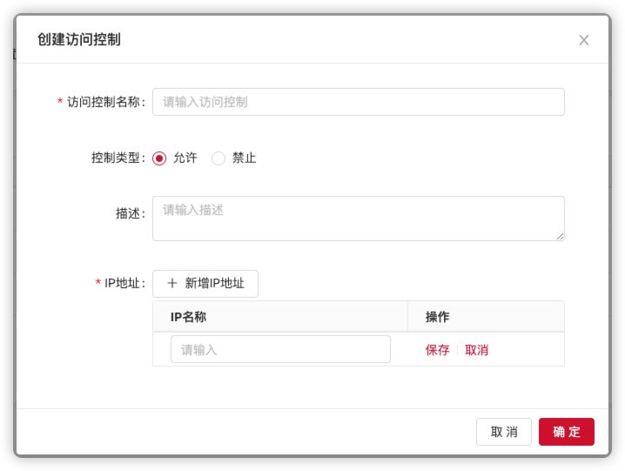Select the 禁止 control type radio

coord(218,158)
